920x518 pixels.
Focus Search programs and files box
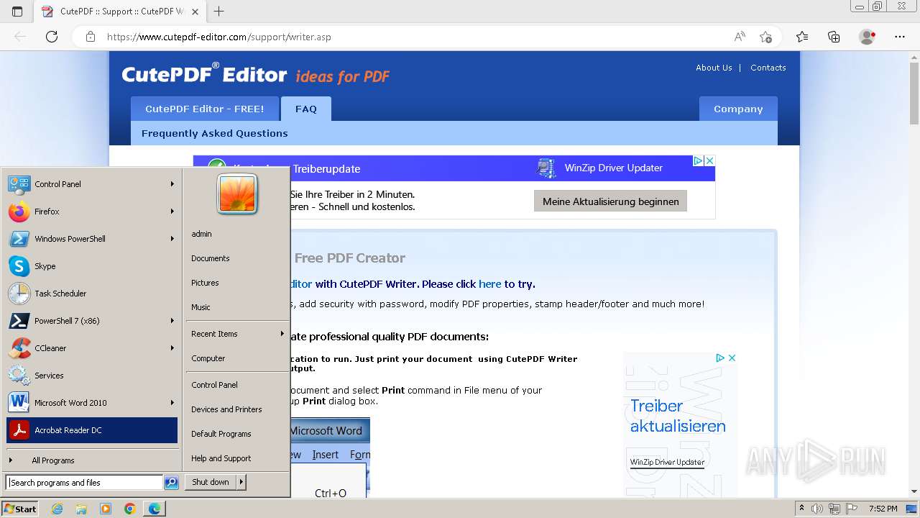tap(84, 483)
